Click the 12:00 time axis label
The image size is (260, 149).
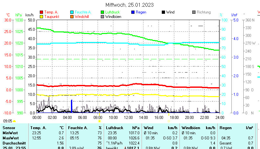[128, 117]
